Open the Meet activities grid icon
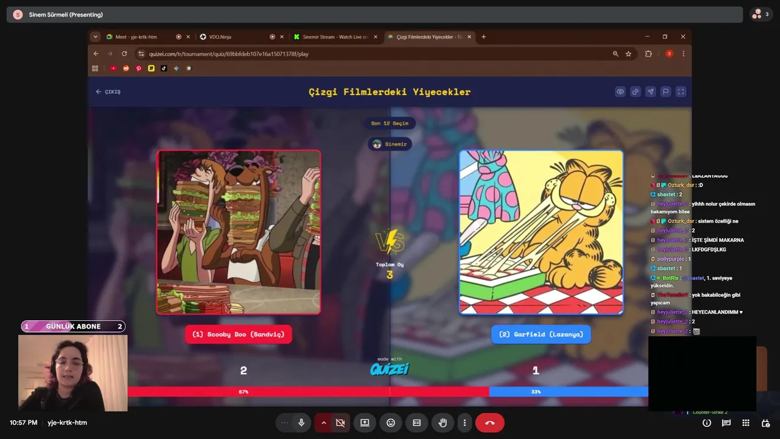The height and width of the screenshot is (439, 780). (746, 423)
